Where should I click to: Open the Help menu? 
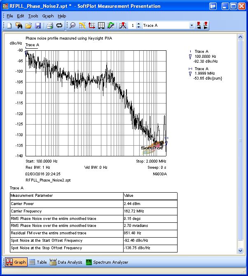(62, 16)
